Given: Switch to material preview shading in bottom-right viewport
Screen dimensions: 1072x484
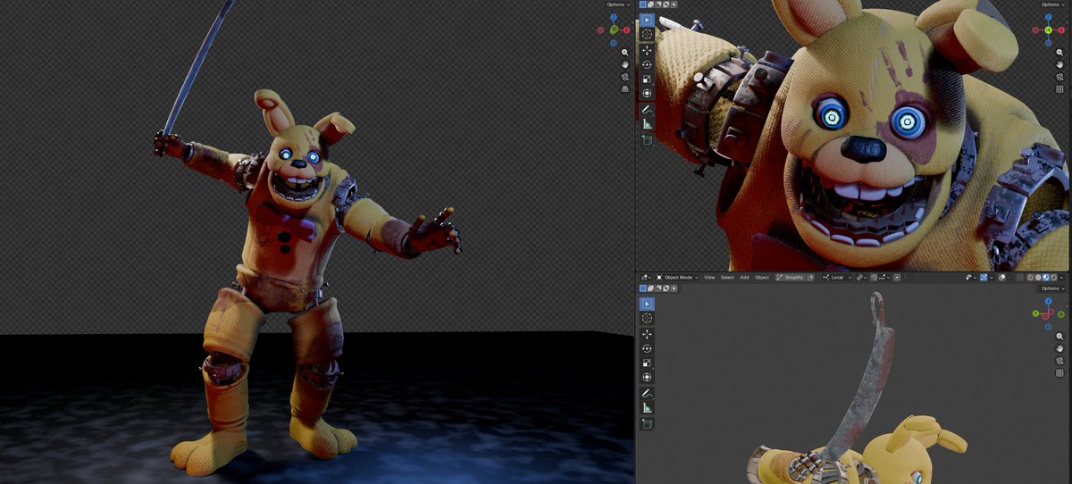Looking at the screenshot, I should pyautogui.click(x=1046, y=278).
